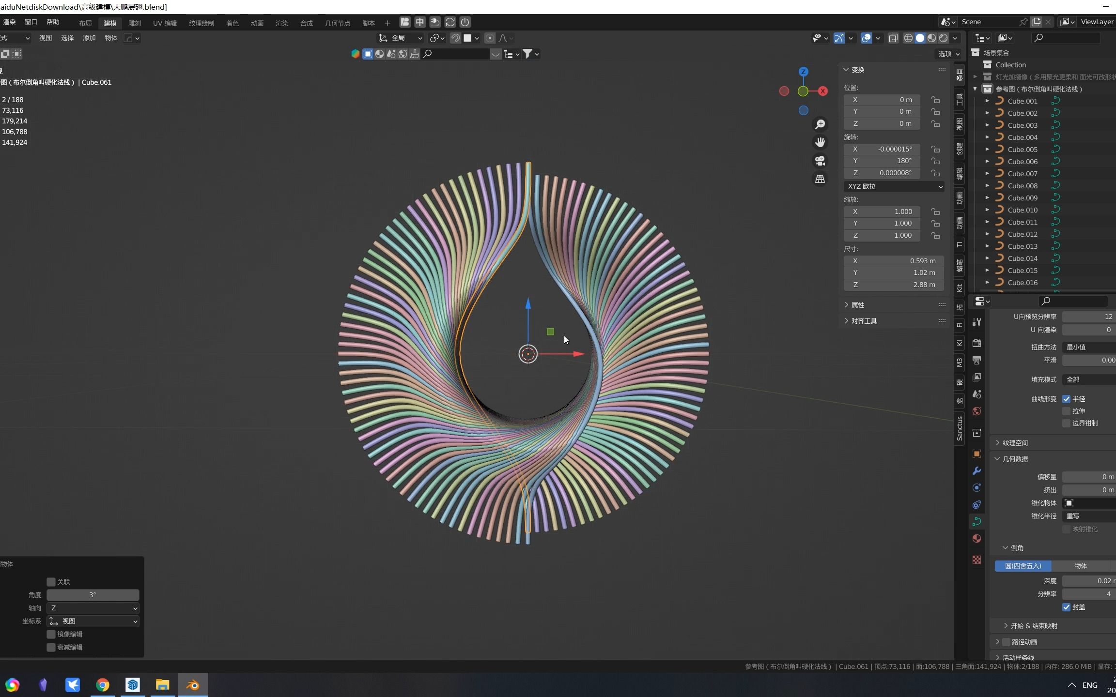This screenshot has height=697, width=1116.
Task: Toggle gizmo visibility button
Action: 839,38
